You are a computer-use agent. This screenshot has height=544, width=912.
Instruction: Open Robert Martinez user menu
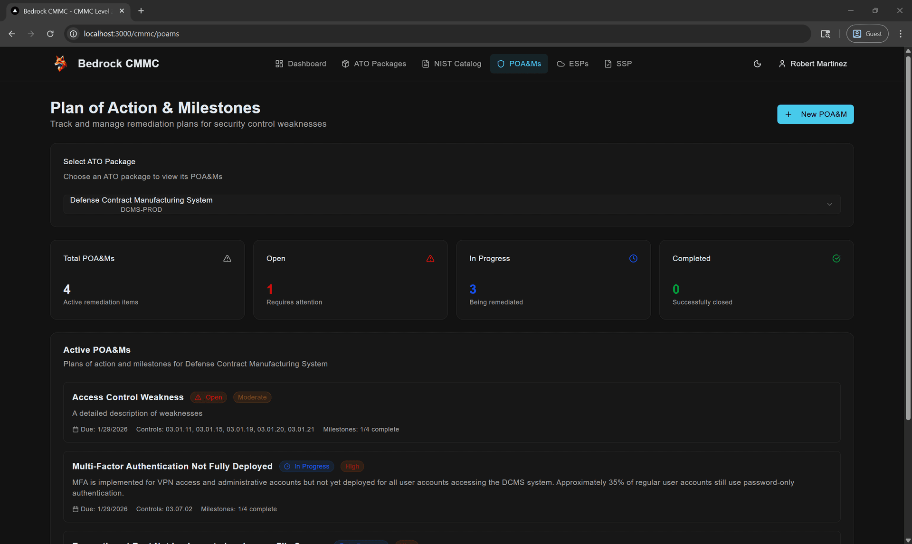click(813, 64)
